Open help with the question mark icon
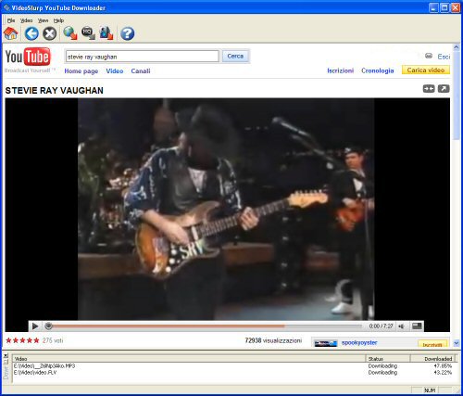 coord(127,33)
